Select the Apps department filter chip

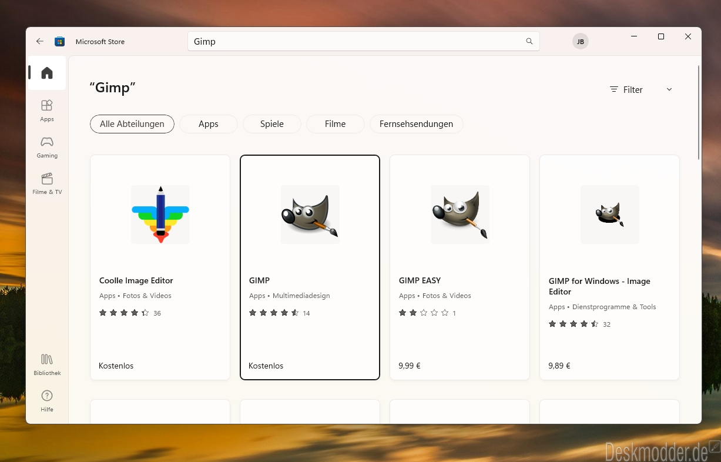coord(209,124)
